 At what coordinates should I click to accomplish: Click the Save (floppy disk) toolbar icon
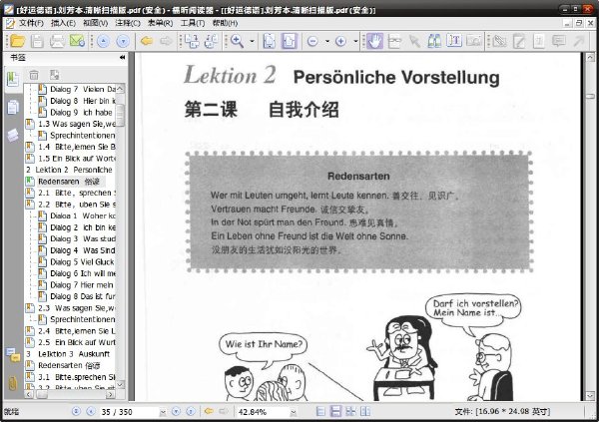click(x=37, y=41)
